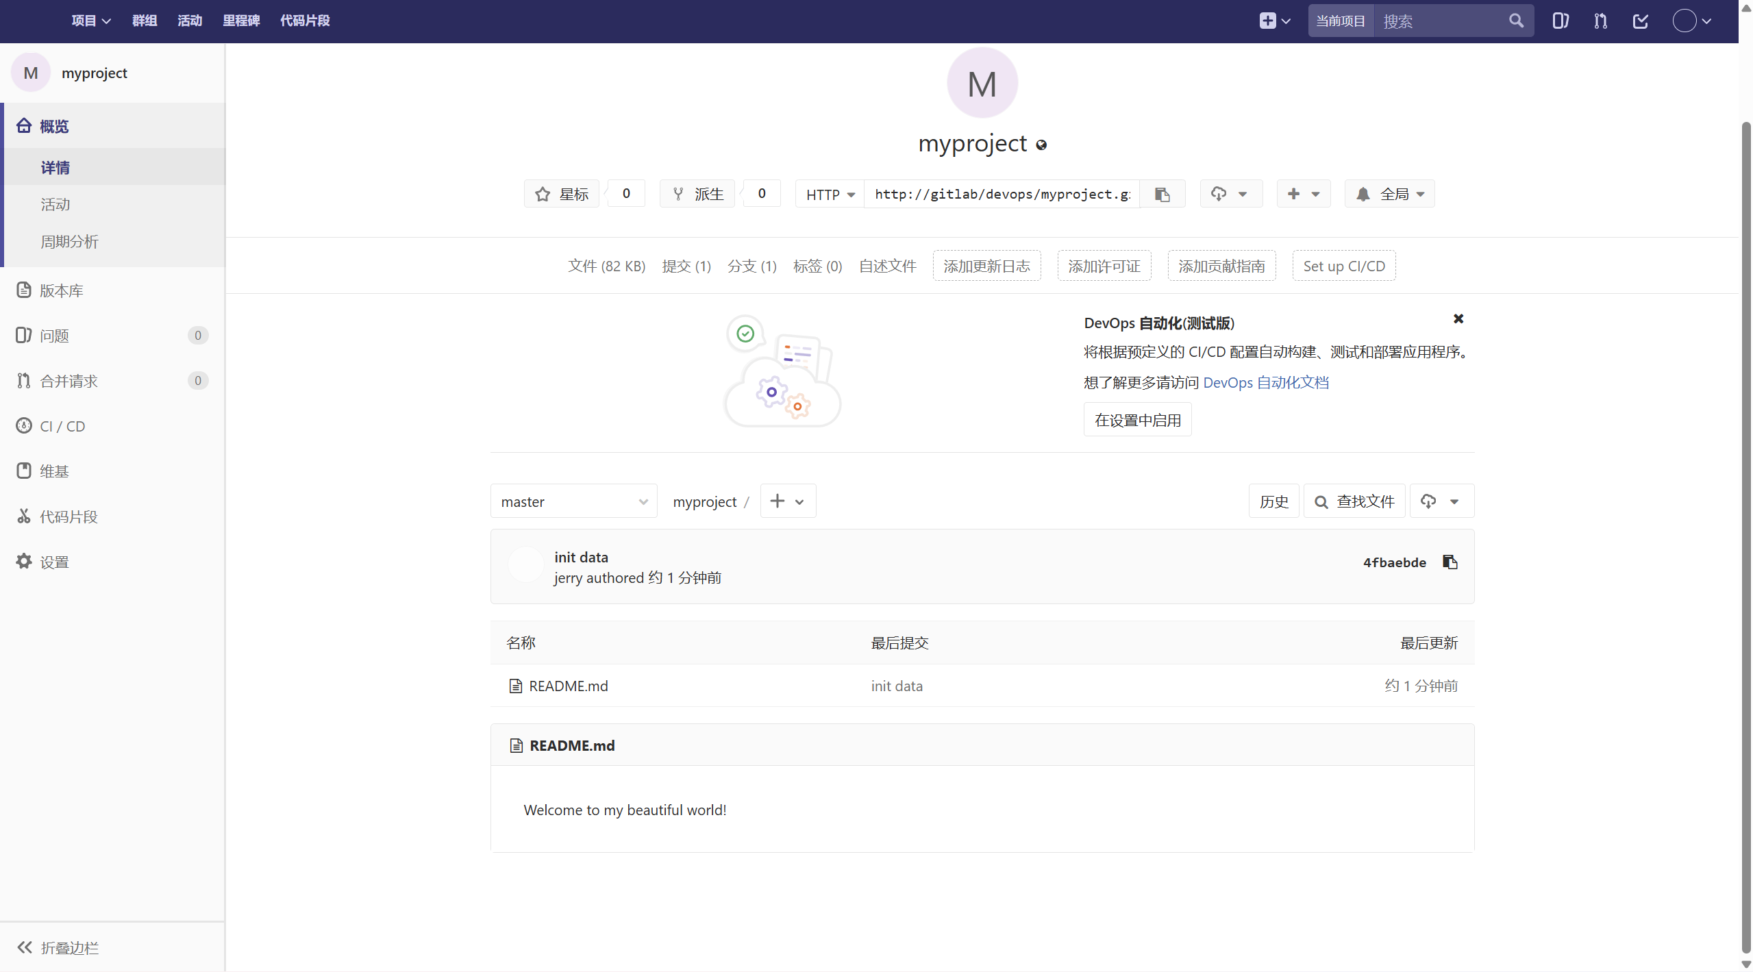Open the Merge Requests (合并请求) sidebar item

tap(112, 381)
